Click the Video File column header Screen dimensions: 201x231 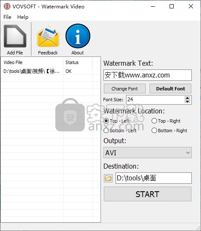coord(32,62)
